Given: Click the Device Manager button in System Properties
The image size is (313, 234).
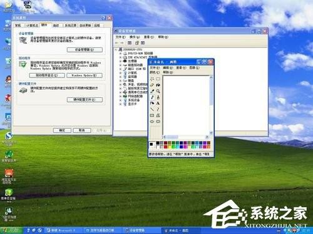Looking at the screenshot, I should (x=85, y=50).
